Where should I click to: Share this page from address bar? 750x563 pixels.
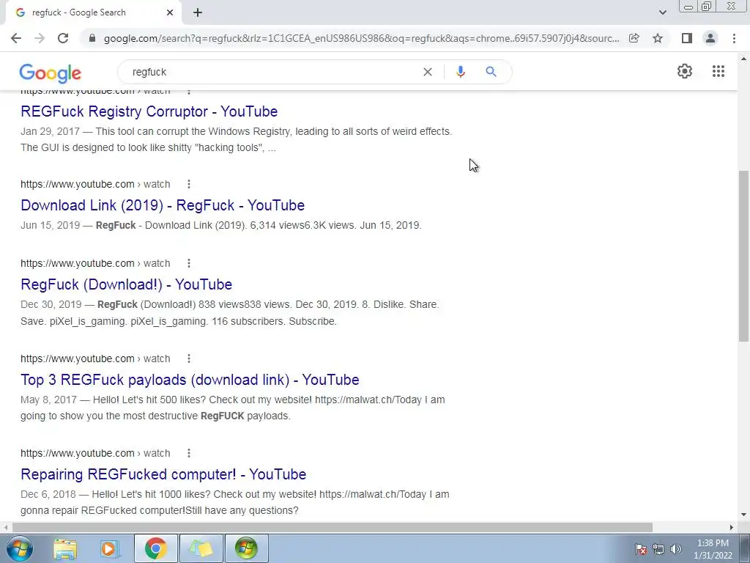pyautogui.click(x=634, y=38)
